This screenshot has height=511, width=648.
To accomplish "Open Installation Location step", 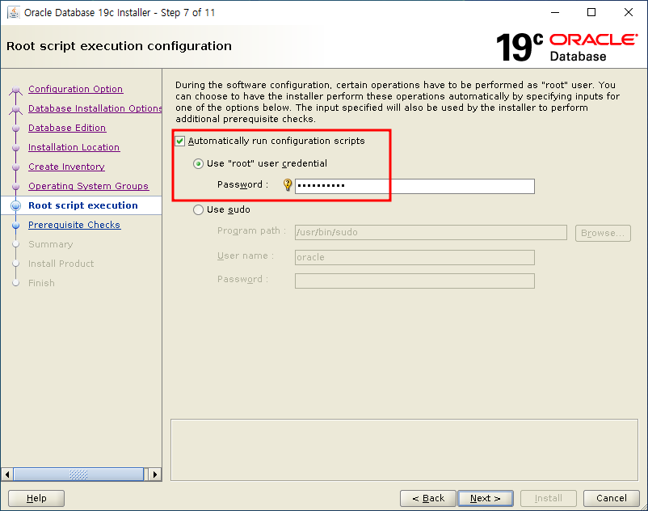I will coord(74,147).
